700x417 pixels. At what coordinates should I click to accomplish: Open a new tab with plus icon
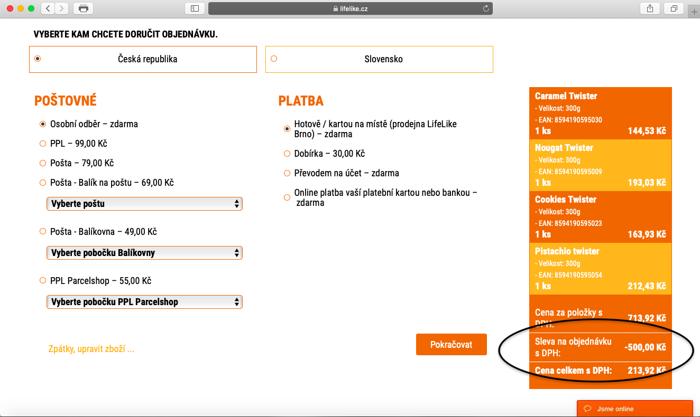[694, 12]
